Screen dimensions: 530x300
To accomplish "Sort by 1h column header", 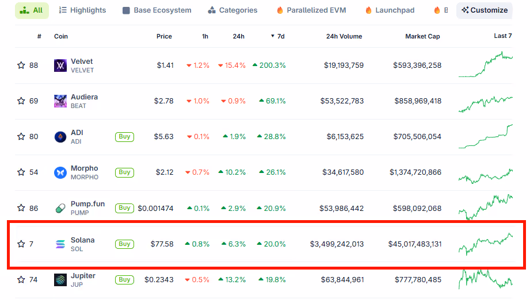I will 205,36.
